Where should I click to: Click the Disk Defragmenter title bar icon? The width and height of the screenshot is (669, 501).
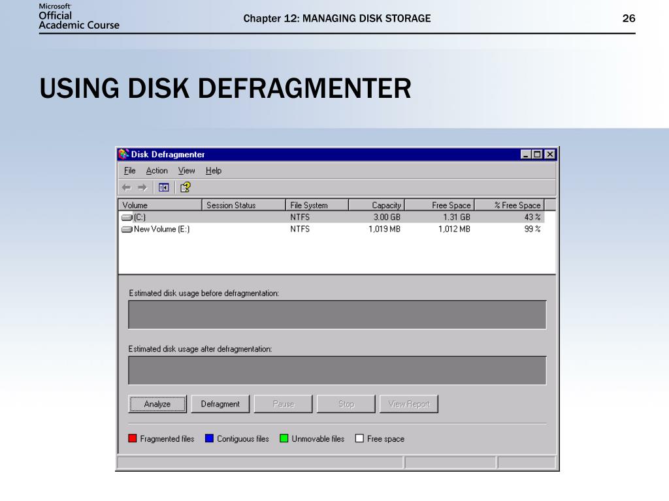tap(123, 154)
